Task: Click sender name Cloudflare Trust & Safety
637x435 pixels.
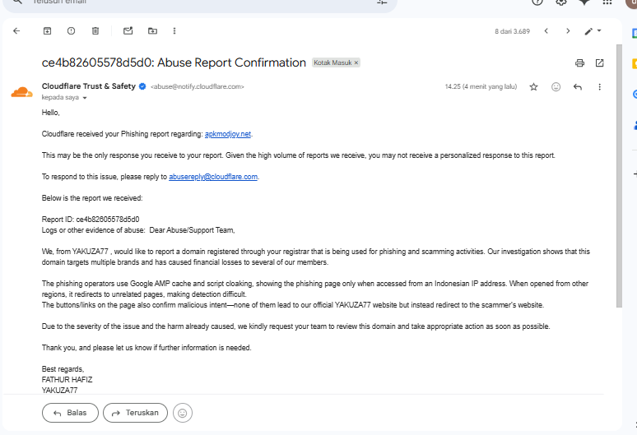Action: pos(89,86)
